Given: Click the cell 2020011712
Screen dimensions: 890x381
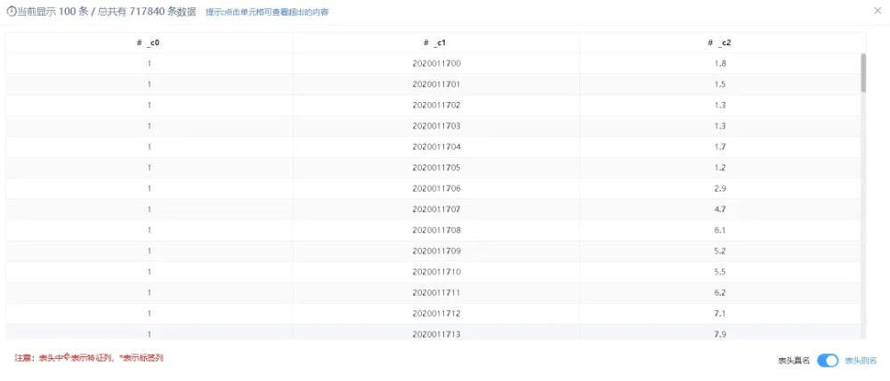Looking at the screenshot, I should tap(436, 314).
